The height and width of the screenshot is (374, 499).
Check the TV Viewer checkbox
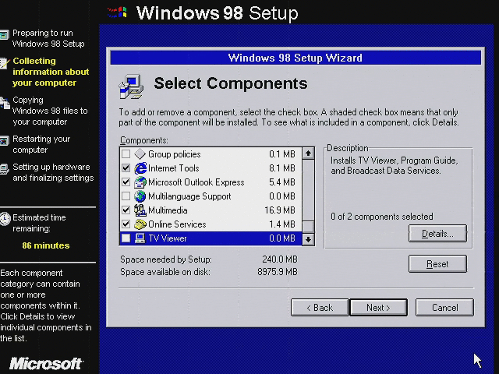126,238
